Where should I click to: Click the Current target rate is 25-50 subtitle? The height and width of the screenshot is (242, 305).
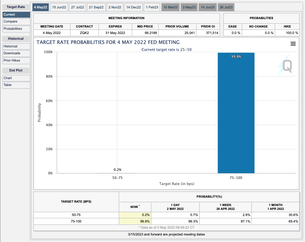[167, 50]
